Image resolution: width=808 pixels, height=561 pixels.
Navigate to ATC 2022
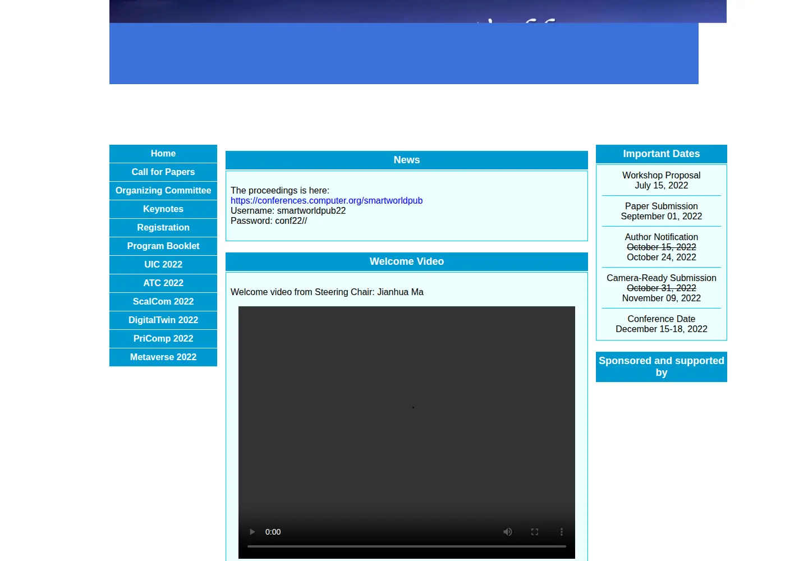pyautogui.click(x=163, y=283)
